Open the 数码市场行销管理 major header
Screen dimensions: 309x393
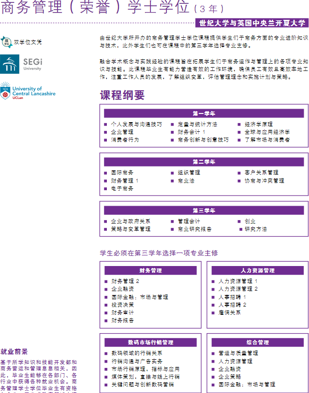point(150,342)
